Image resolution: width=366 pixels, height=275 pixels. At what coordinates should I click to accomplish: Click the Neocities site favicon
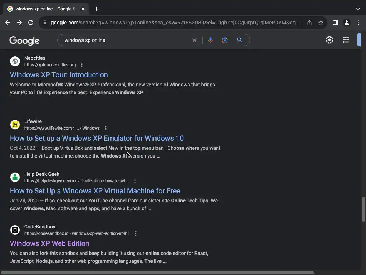pyautogui.click(x=15, y=61)
